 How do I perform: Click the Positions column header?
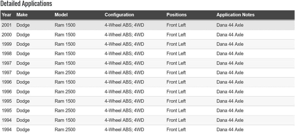tap(176, 15)
